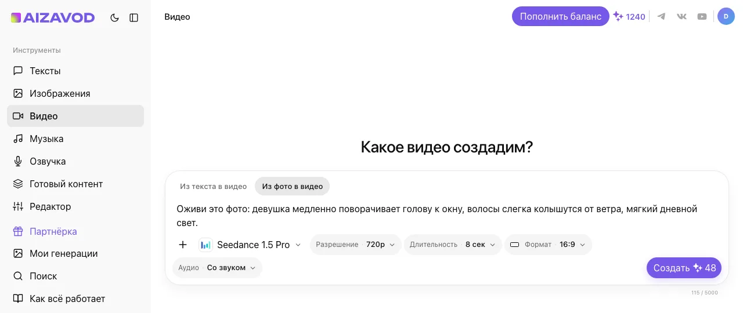Click the Изображения picture icon
Screen dimensions: 743x313
click(x=18, y=93)
